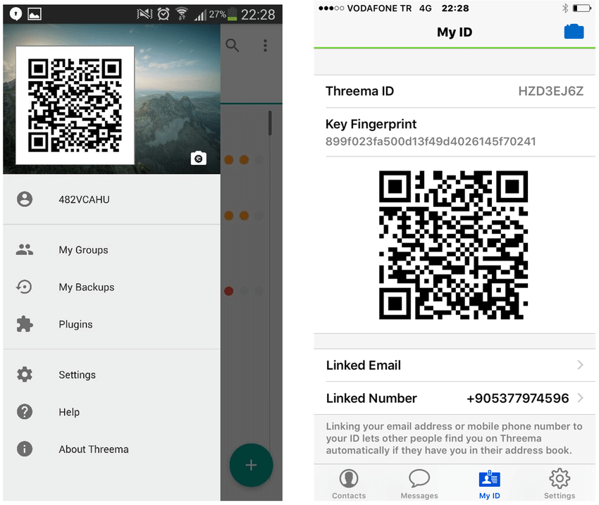
Task: Tap the search magnifier icon
Action: coord(232,46)
